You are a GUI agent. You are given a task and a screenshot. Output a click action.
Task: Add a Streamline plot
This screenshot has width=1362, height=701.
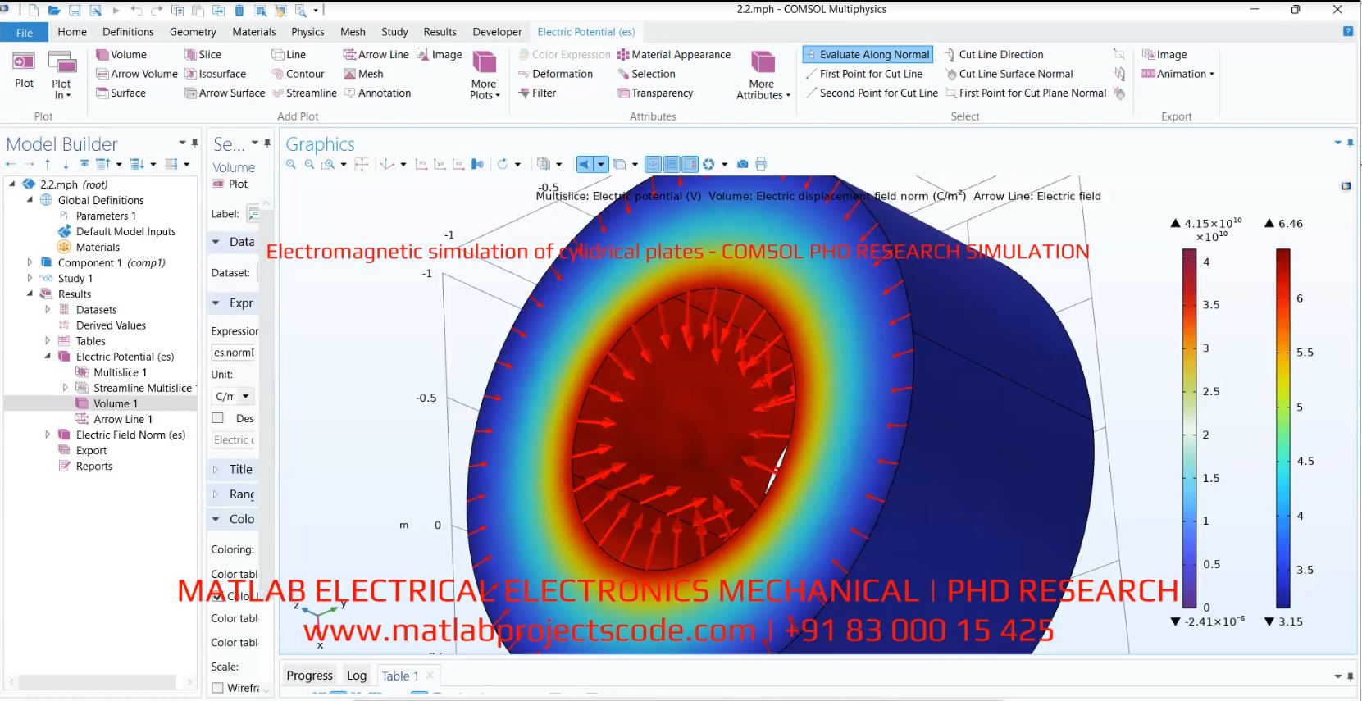point(304,93)
